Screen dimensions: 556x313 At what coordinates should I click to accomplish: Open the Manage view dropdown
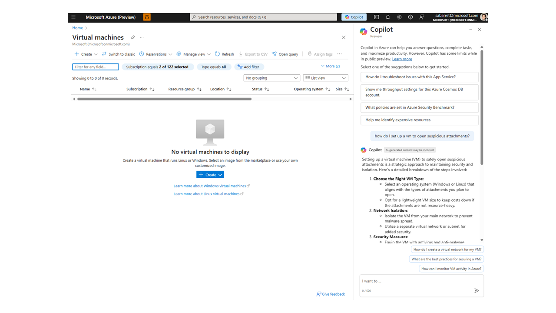click(193, 54)
